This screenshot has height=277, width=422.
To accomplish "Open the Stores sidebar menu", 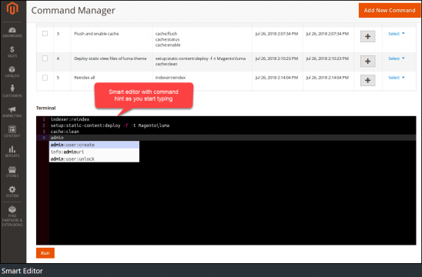I will (12, 172).
